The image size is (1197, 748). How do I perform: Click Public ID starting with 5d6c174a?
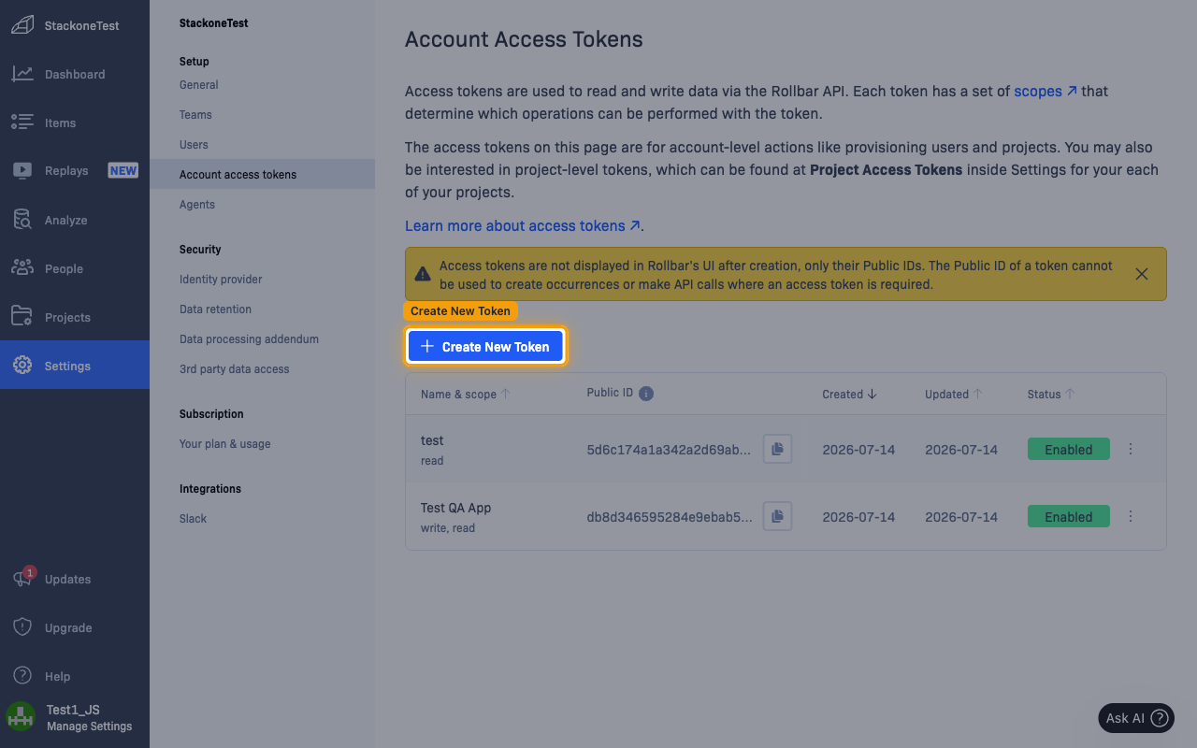669,450
